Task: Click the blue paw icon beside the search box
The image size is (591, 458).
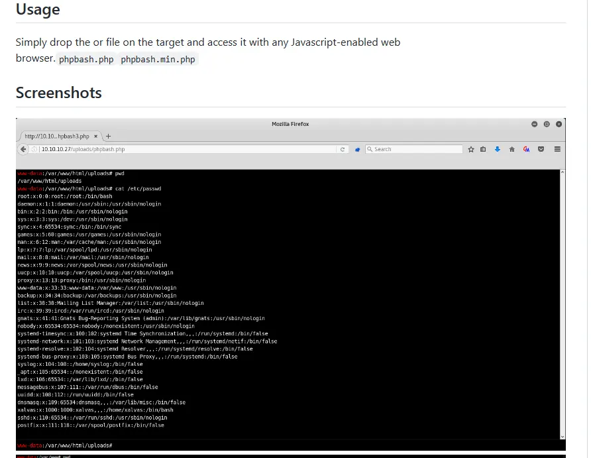Action: (357, 149)
